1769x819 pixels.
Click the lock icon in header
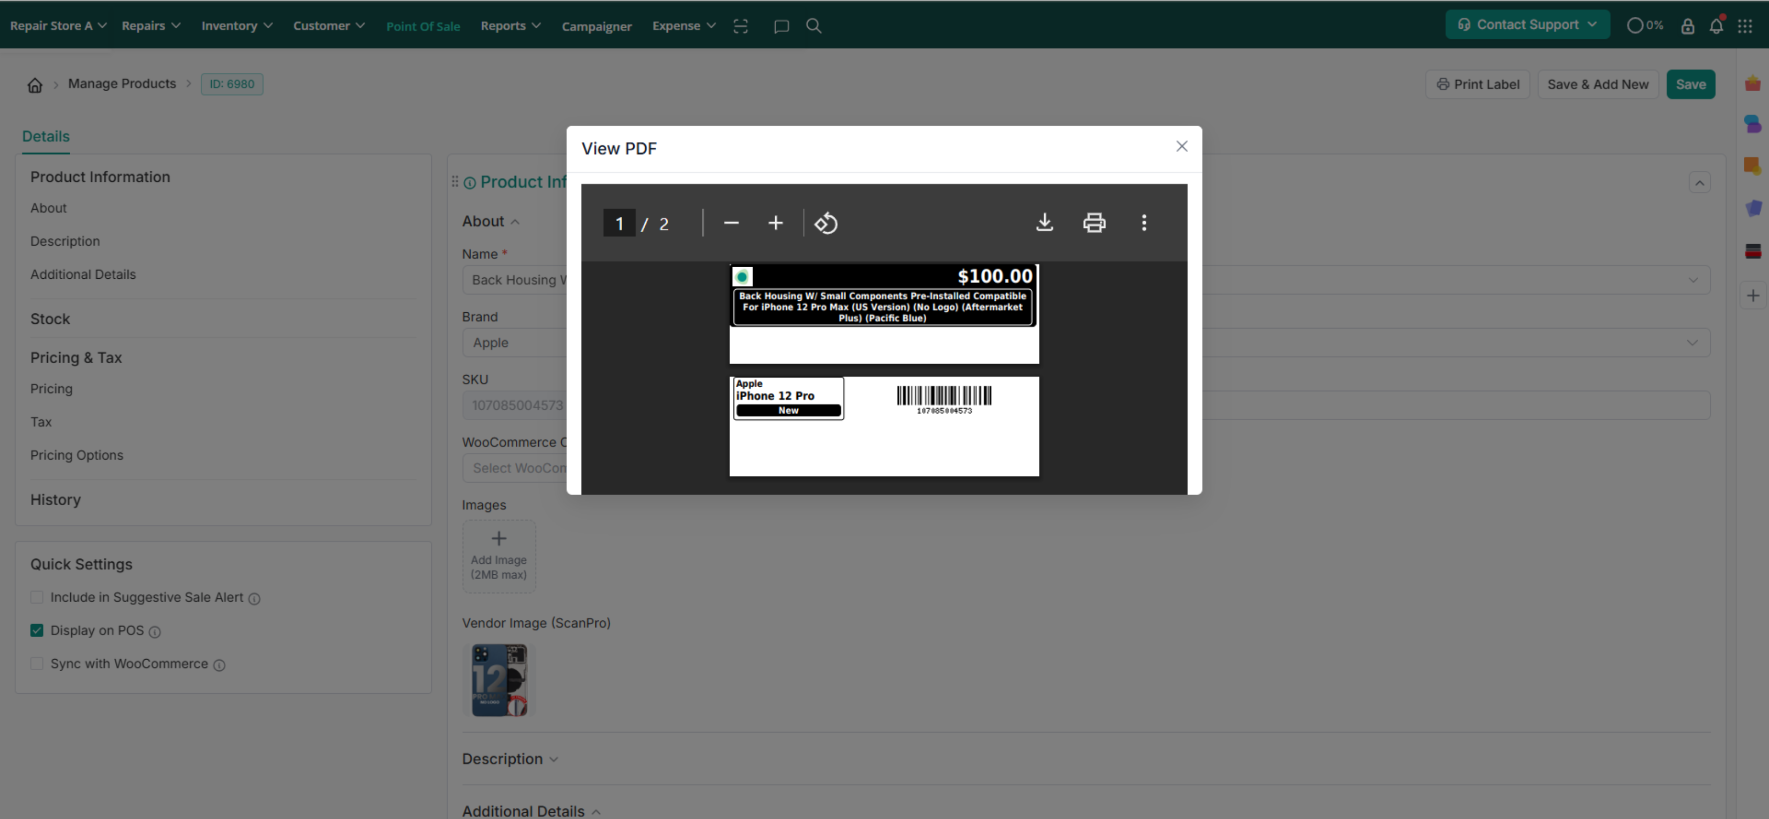pos(1687,26)
